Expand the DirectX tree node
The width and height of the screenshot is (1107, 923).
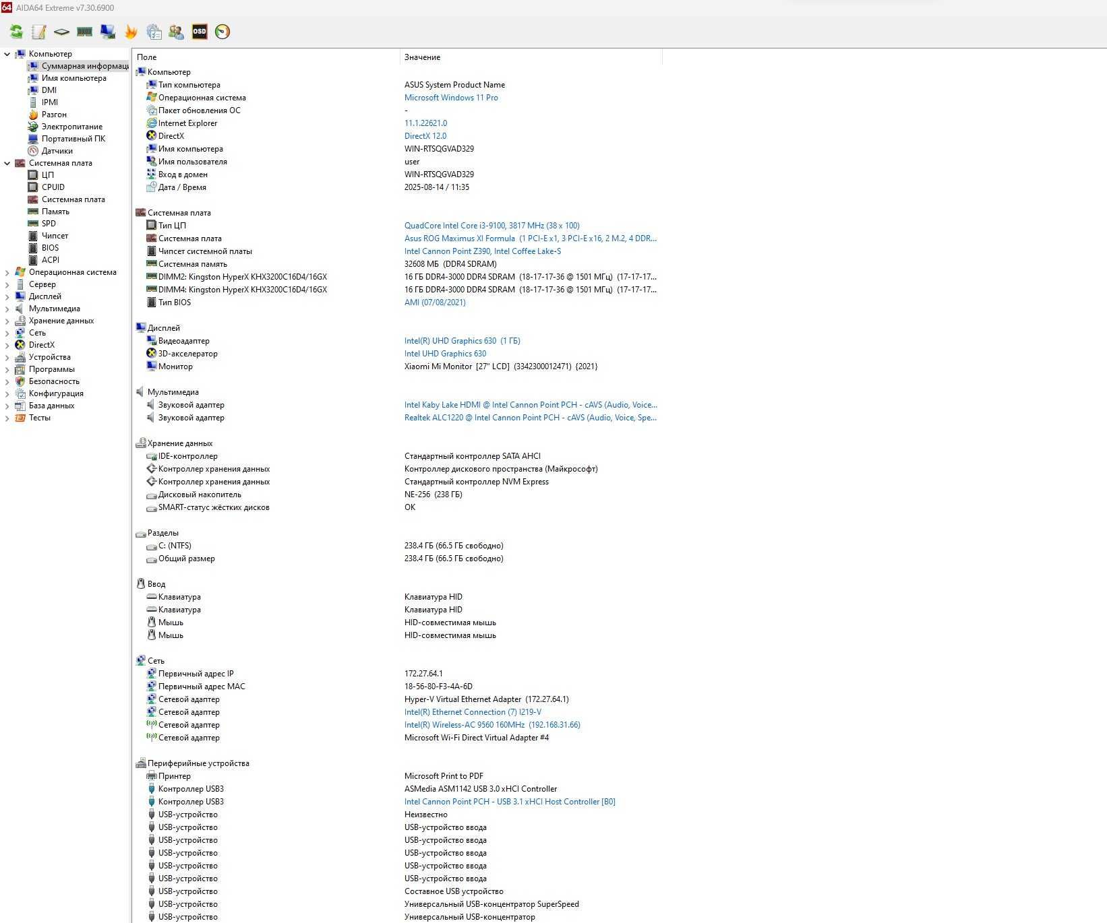(x=7, y=345)
